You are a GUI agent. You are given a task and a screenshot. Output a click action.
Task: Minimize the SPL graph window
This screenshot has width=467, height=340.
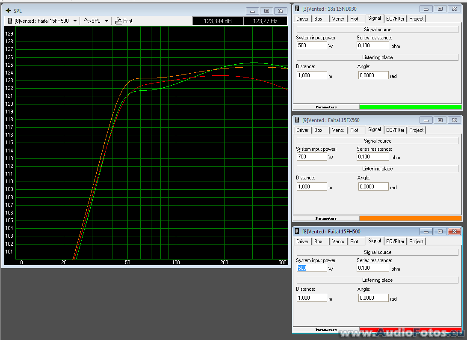pyautogui.click(x=252, y=11)
